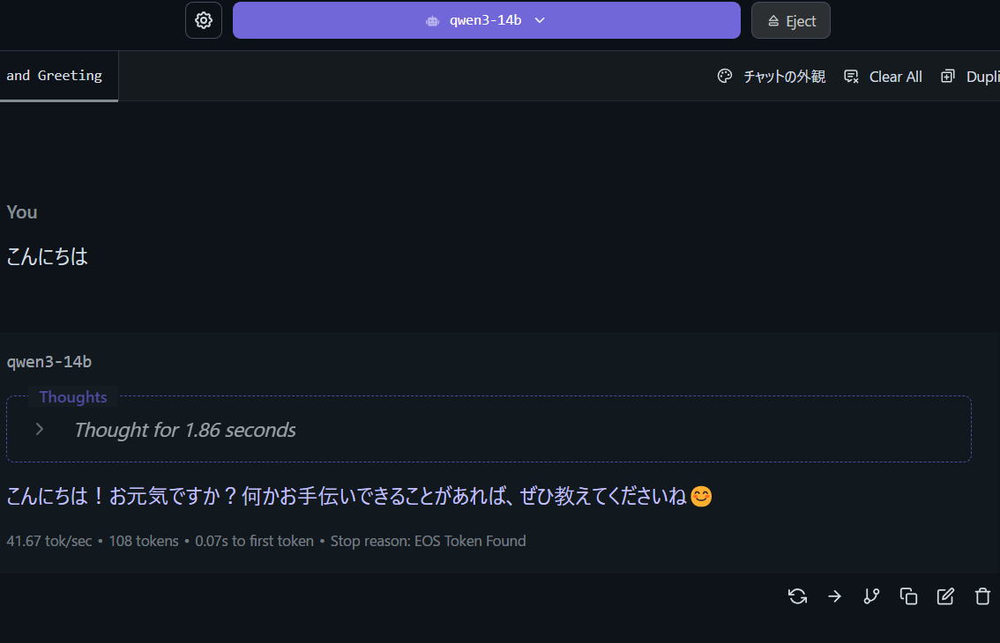Click the qwen3-14b sender label above Thoughts

(49, 362)
